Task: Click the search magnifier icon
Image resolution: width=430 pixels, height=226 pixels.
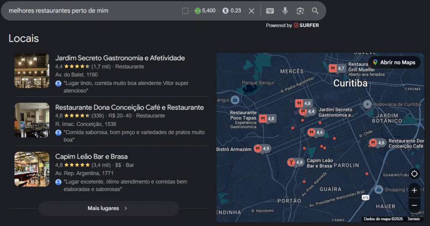Action: (x=315, y=11)
